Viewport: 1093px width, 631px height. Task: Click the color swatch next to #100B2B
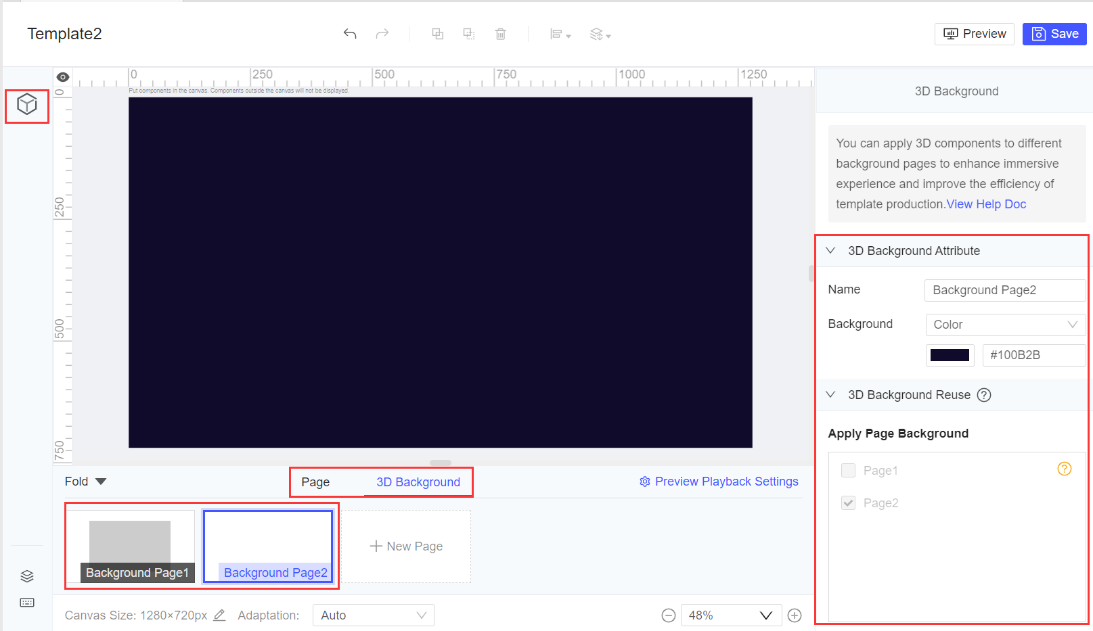[x=950, y=354]
